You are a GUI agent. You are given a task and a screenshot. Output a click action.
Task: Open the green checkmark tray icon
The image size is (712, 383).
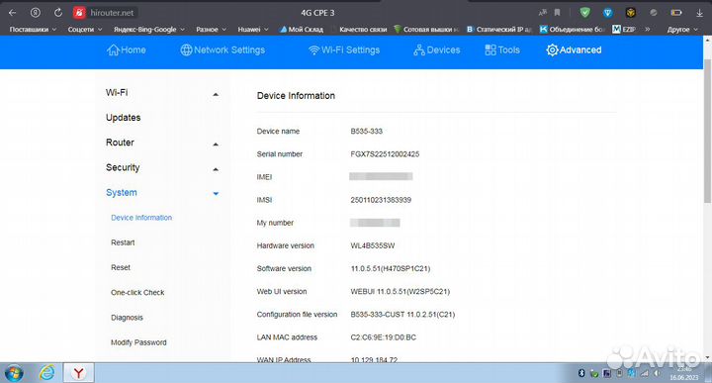[x=594, y=373]
